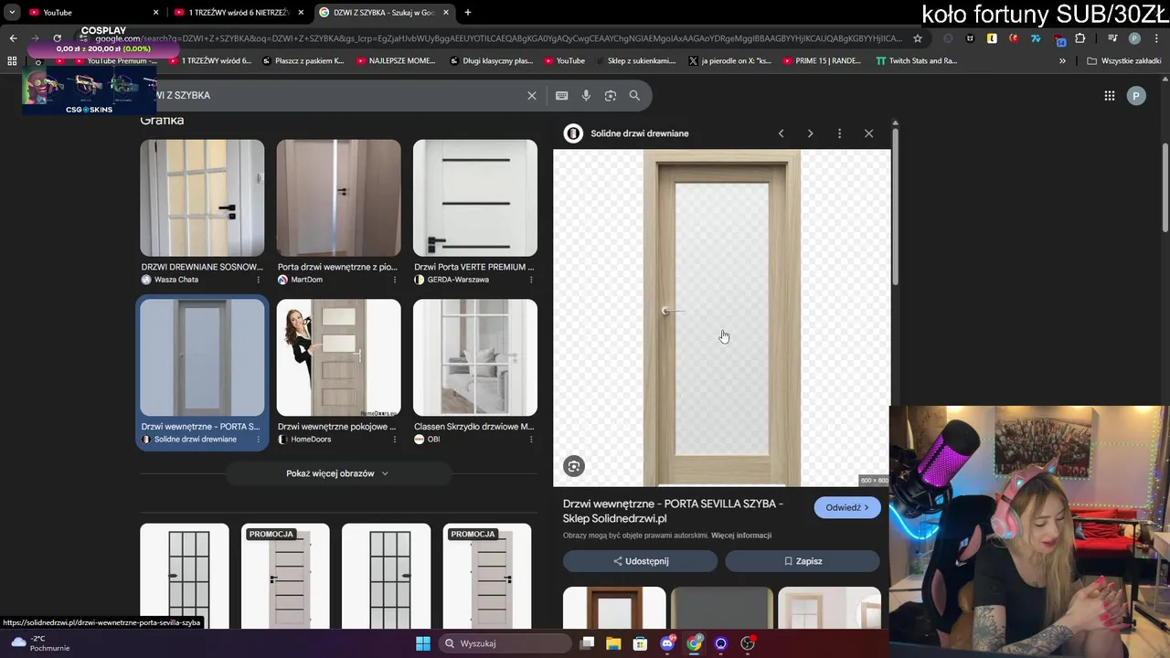Open more options for OBI result
Screen dimensions: 1170x658
click(x=530, y=440)
